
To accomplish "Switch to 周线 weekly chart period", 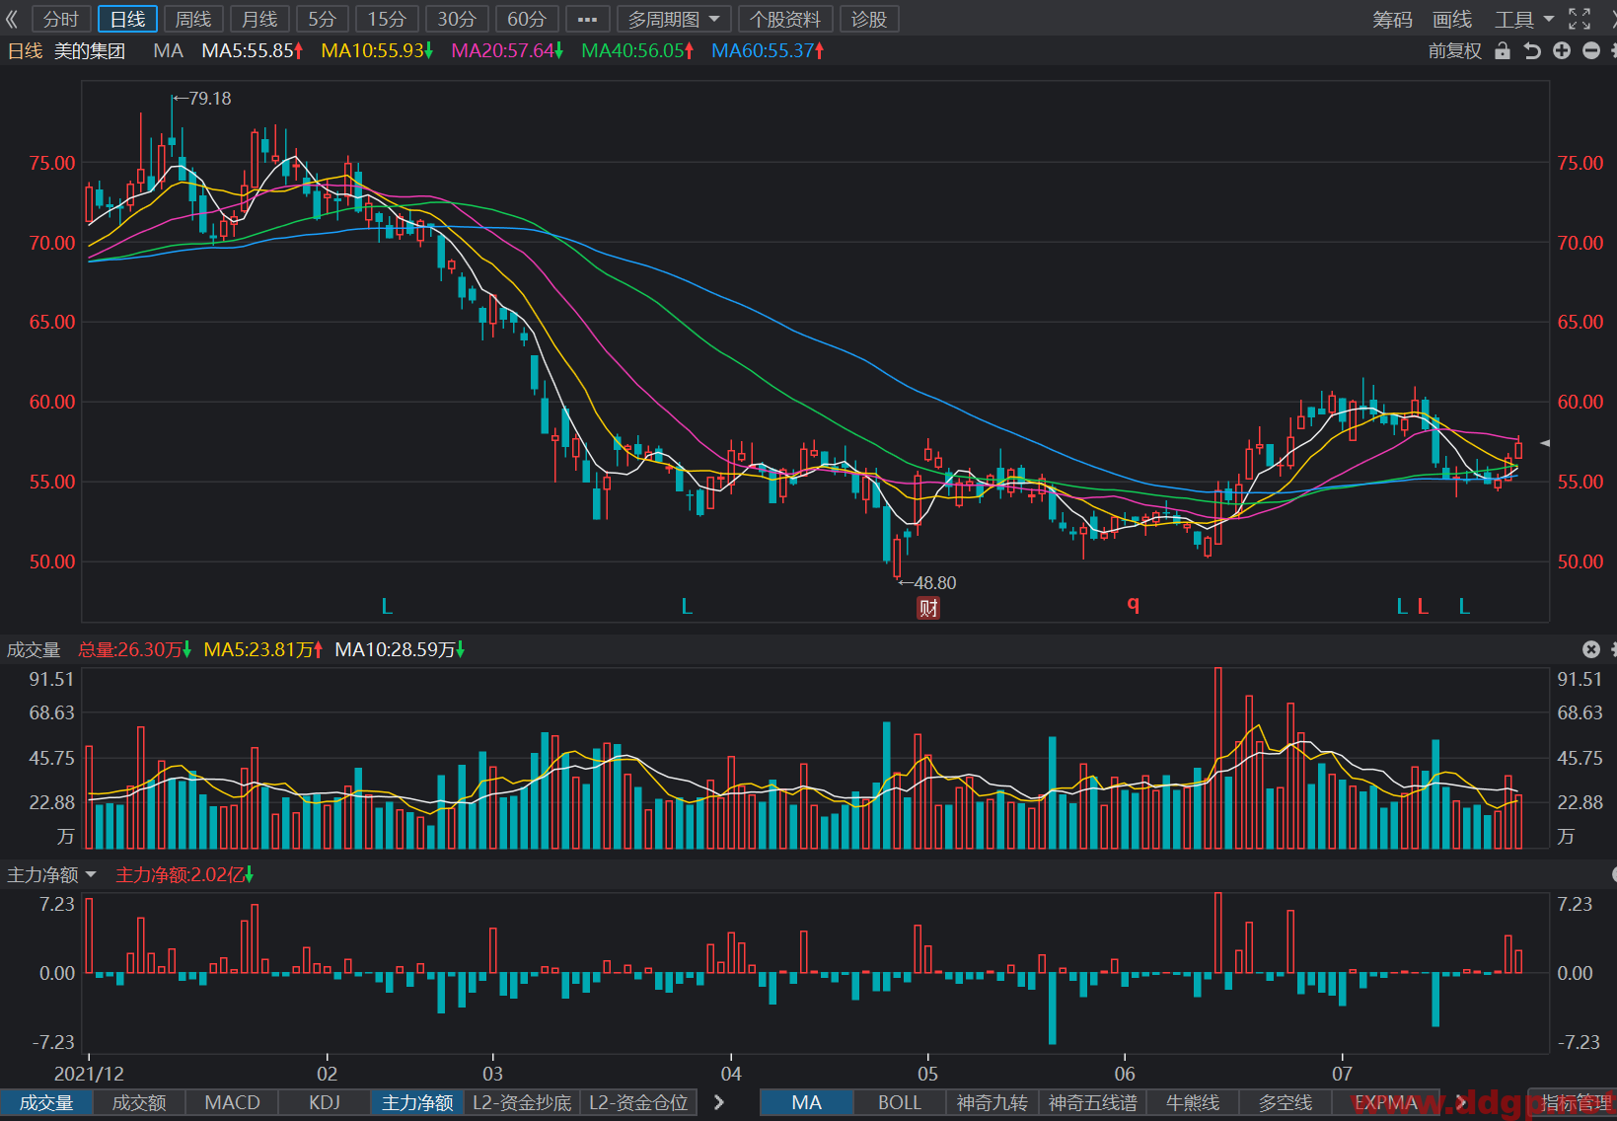I will [193, 19].
